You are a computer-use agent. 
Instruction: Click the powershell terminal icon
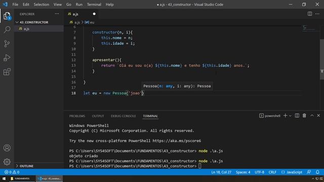point(261,116)
